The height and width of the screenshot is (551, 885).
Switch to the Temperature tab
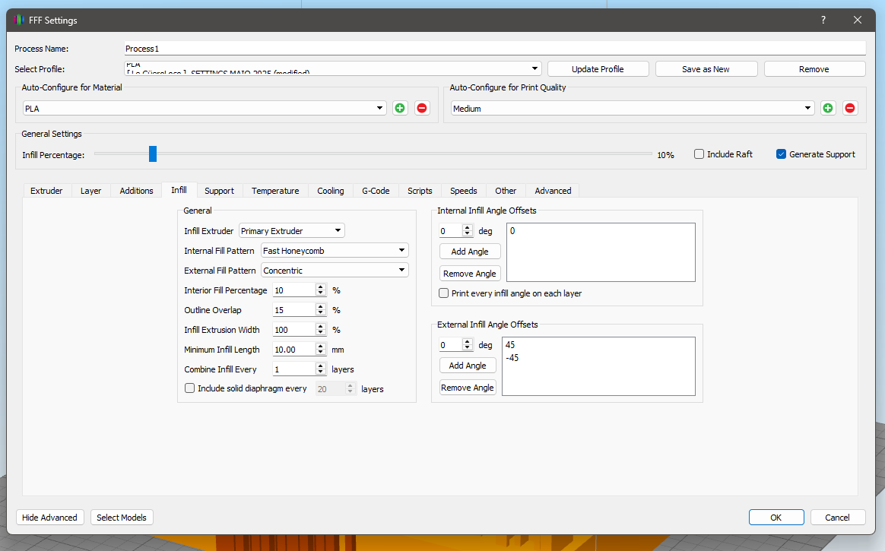[275, 191]
